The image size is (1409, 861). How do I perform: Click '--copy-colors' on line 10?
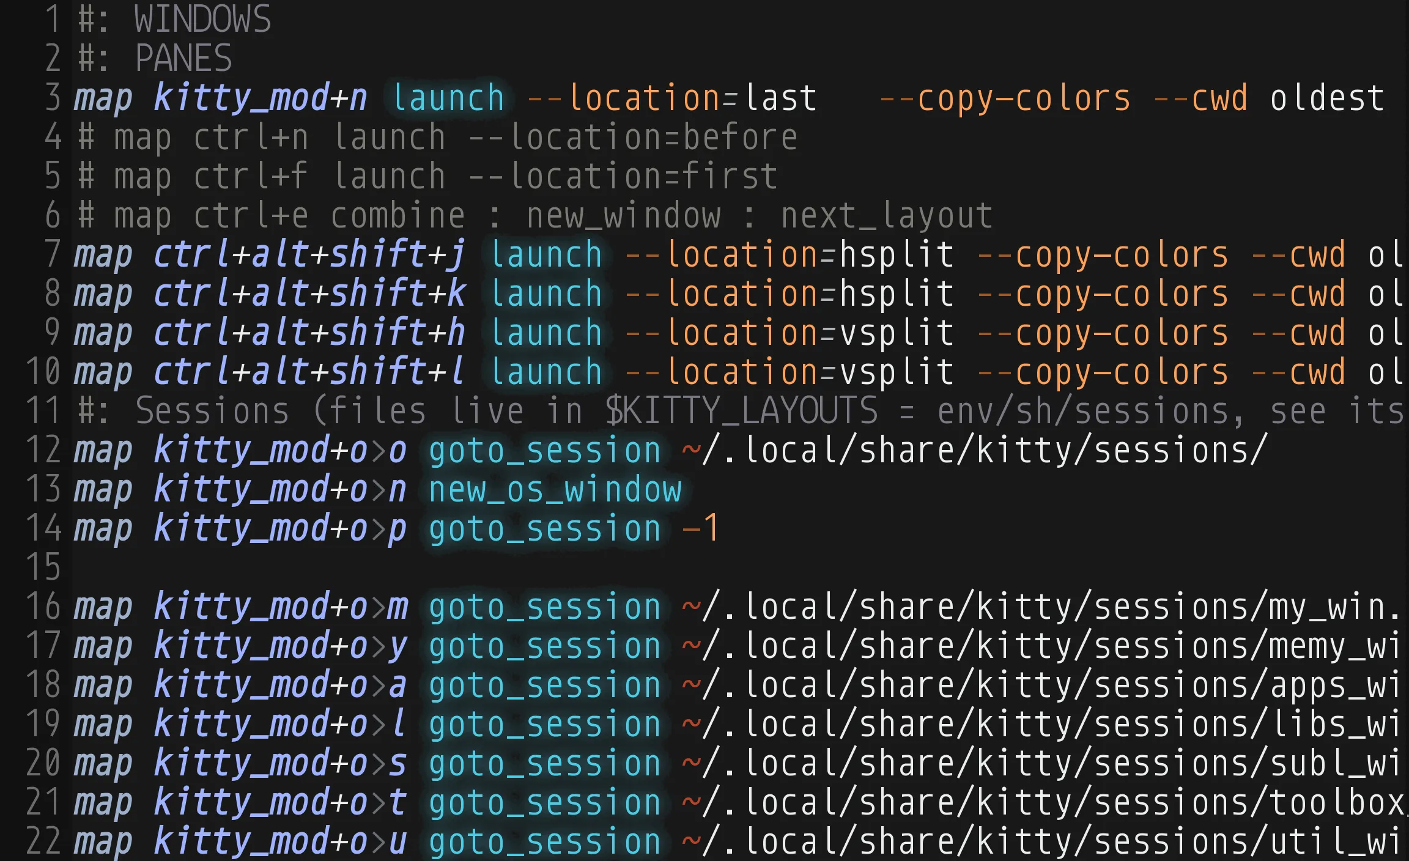coord(1103,372)
